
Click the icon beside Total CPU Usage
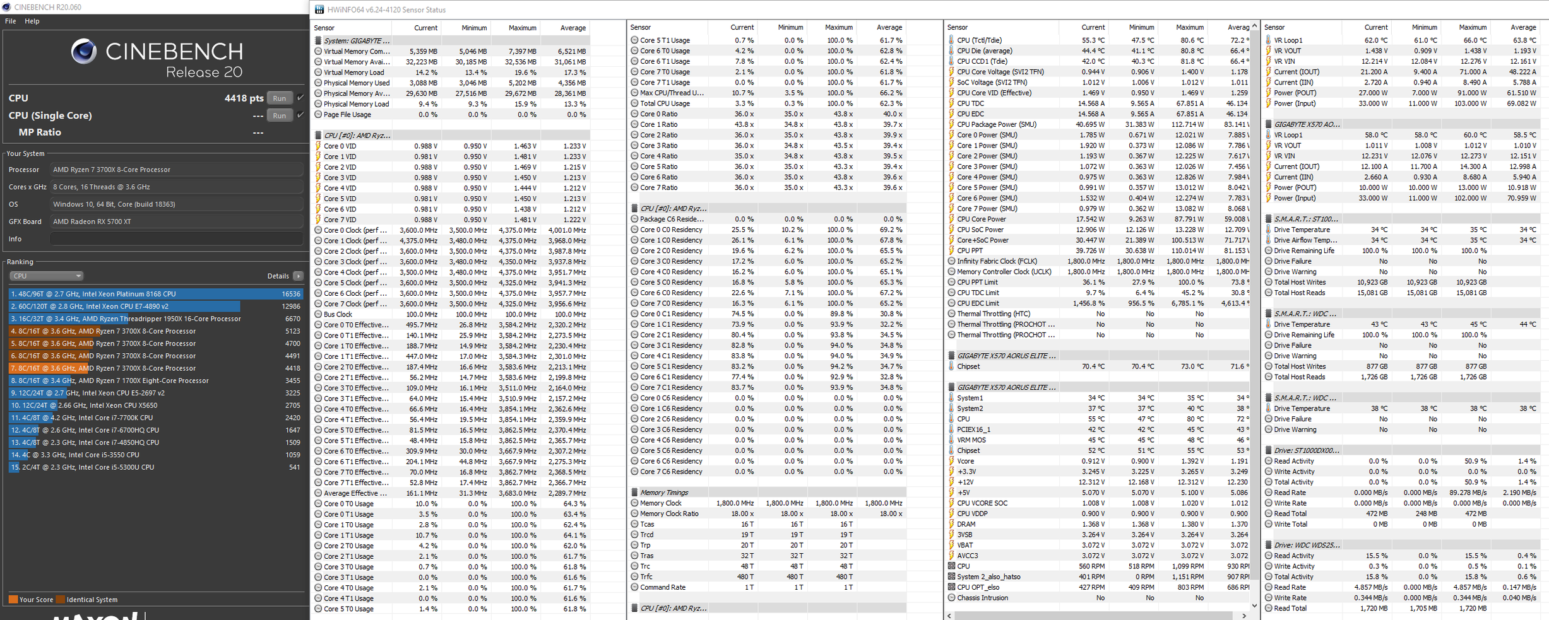point(634,103)
